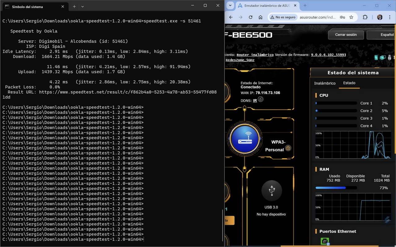The width and height of the screenshot is (396, 247).
Task: Click the floating icon over RAM graph
Action: [387, 220]
